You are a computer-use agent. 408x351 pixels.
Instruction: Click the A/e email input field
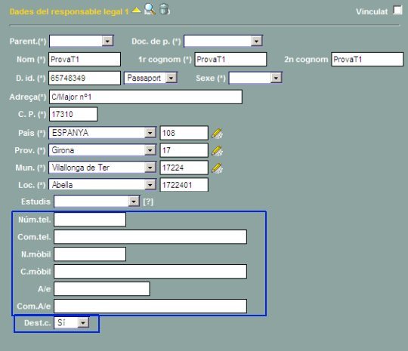pos(102,289)
